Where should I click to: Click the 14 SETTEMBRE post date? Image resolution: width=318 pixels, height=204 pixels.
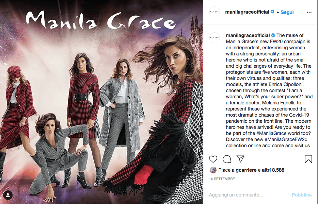point(222,179)
